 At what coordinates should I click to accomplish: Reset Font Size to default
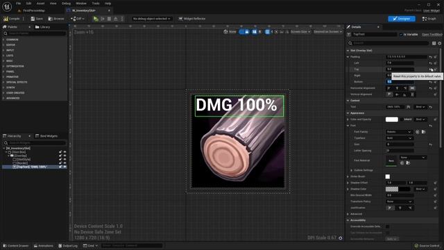click(431, 144)
